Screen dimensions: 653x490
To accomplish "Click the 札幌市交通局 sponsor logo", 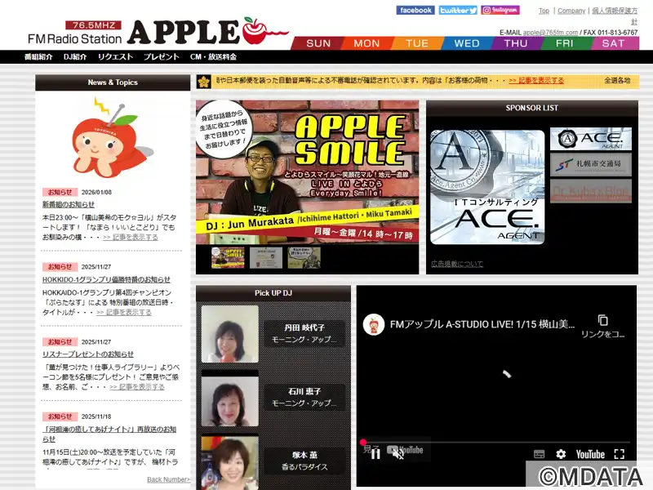I will [590, 165].
